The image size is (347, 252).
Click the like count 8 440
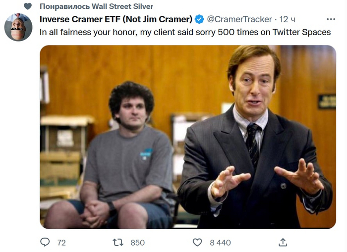tap(220, 243)
